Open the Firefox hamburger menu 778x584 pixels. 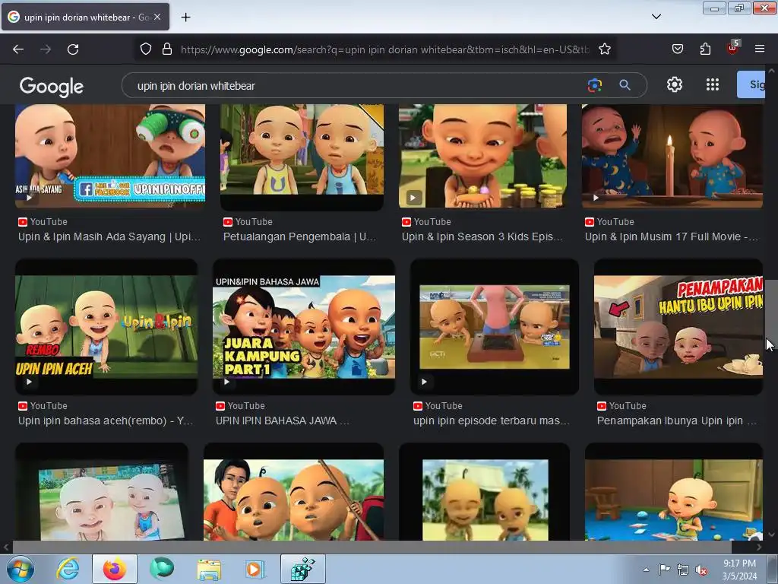pyautogui.click(x=760, y=49)
